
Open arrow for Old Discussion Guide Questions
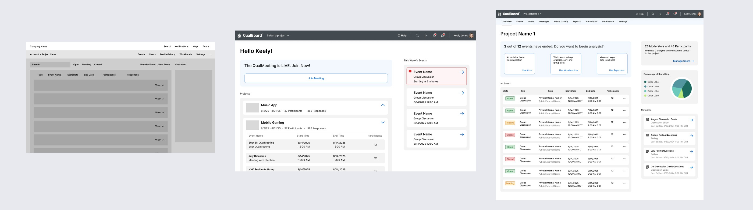[691, 167]
